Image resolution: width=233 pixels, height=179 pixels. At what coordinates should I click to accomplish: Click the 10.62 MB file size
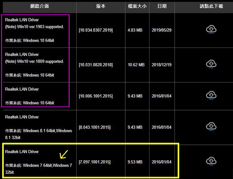click(136, 65)
